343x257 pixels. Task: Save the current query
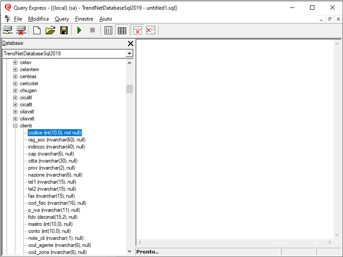[64, 30]
